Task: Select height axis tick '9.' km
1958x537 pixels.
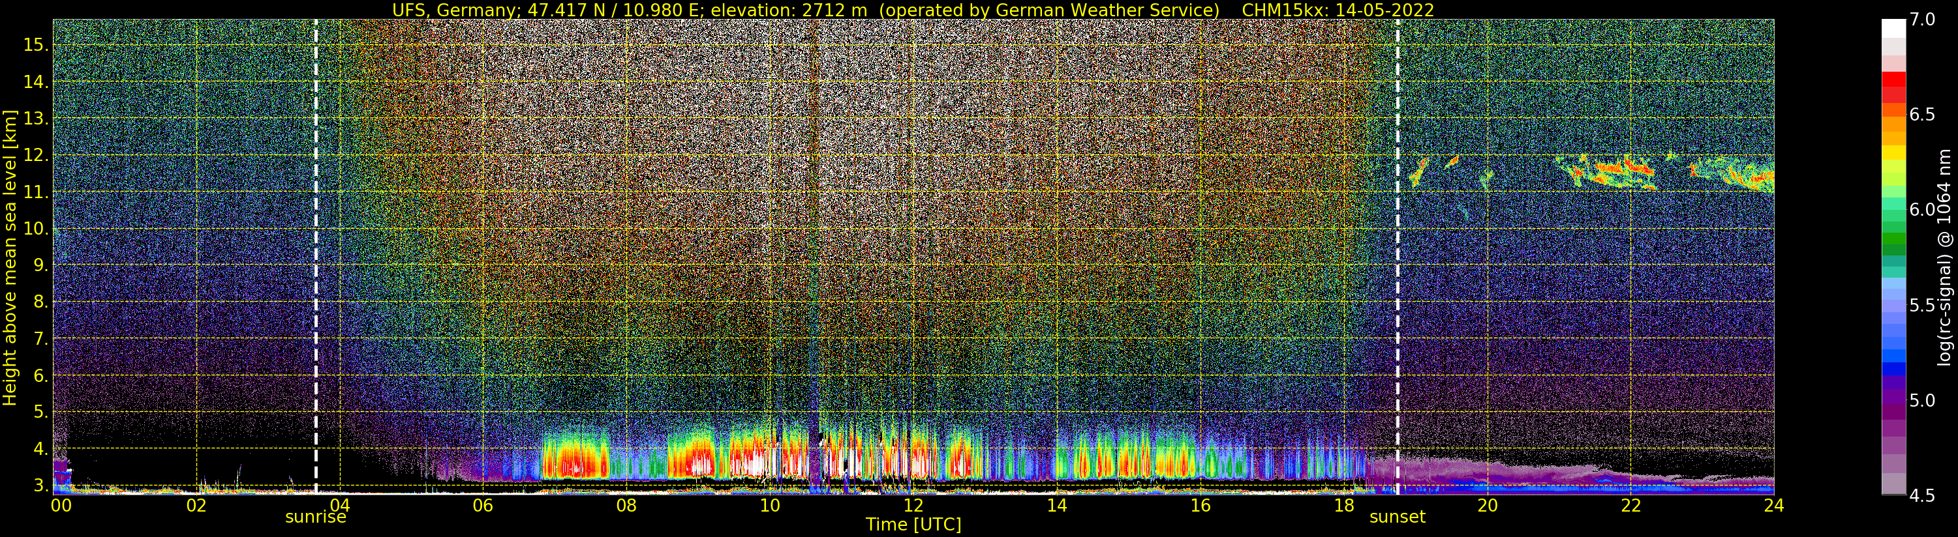Action: pyautogui.click(x=41, y=265)
